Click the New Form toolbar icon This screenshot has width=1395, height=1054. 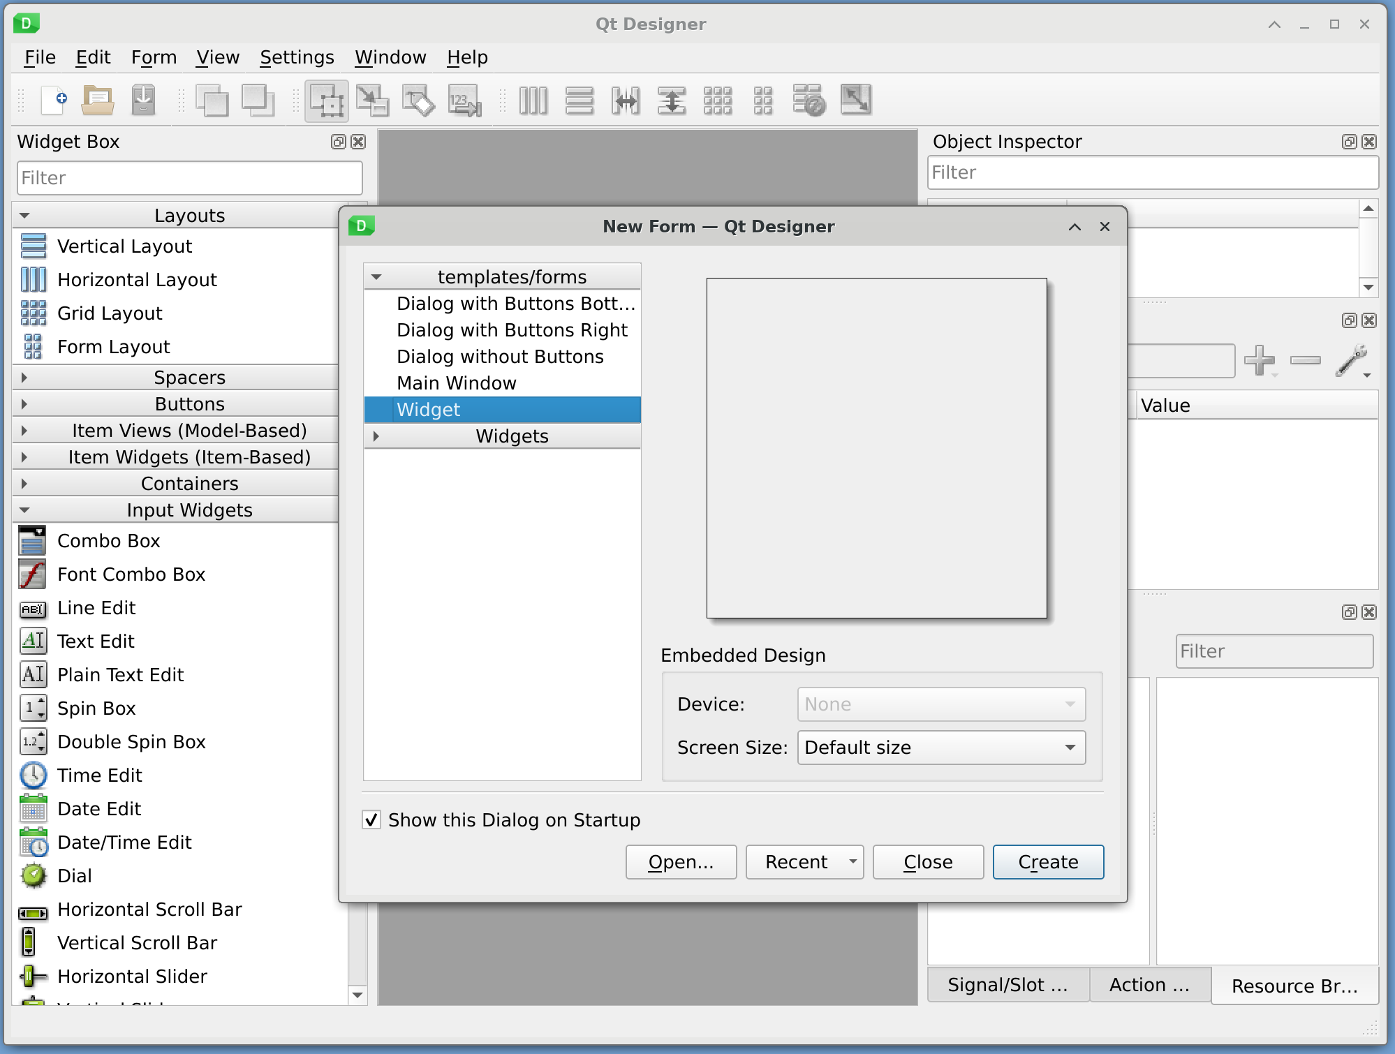54,100
